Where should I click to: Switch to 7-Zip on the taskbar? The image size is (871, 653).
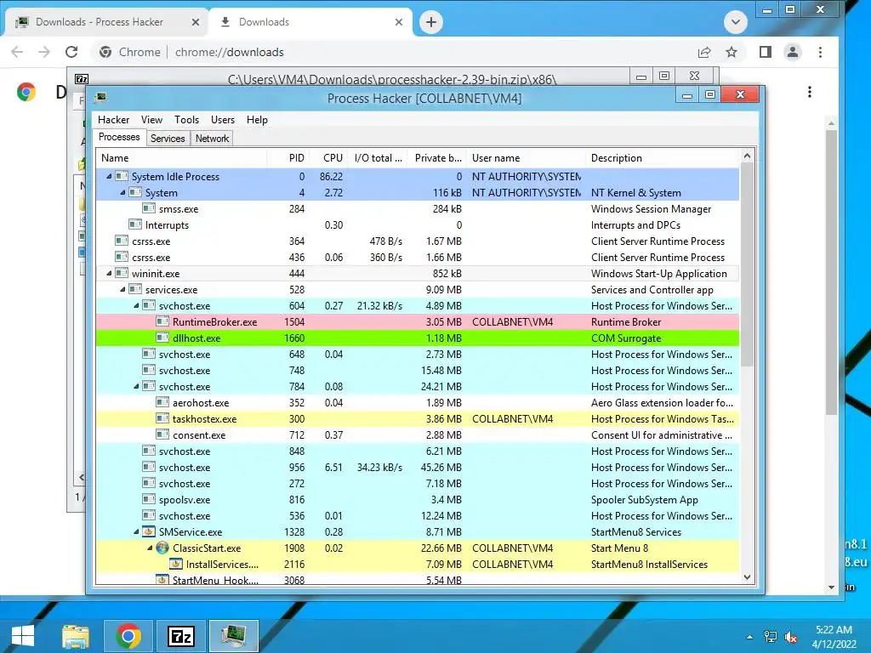(181, 636)
